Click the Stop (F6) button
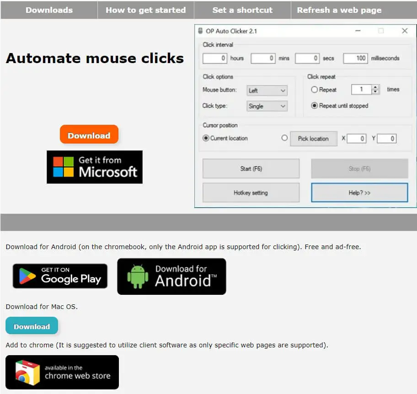The width and height of the screenshot is (417, 394). point(359,169)
